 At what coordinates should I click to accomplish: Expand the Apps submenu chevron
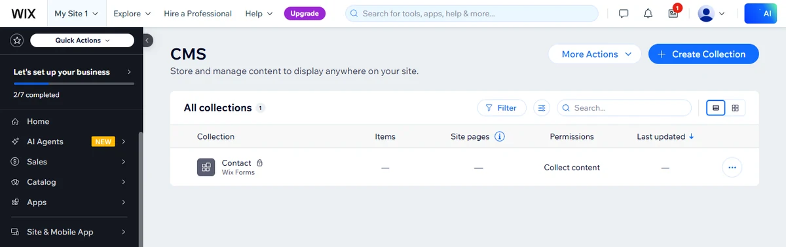click(x=124, y=202)
